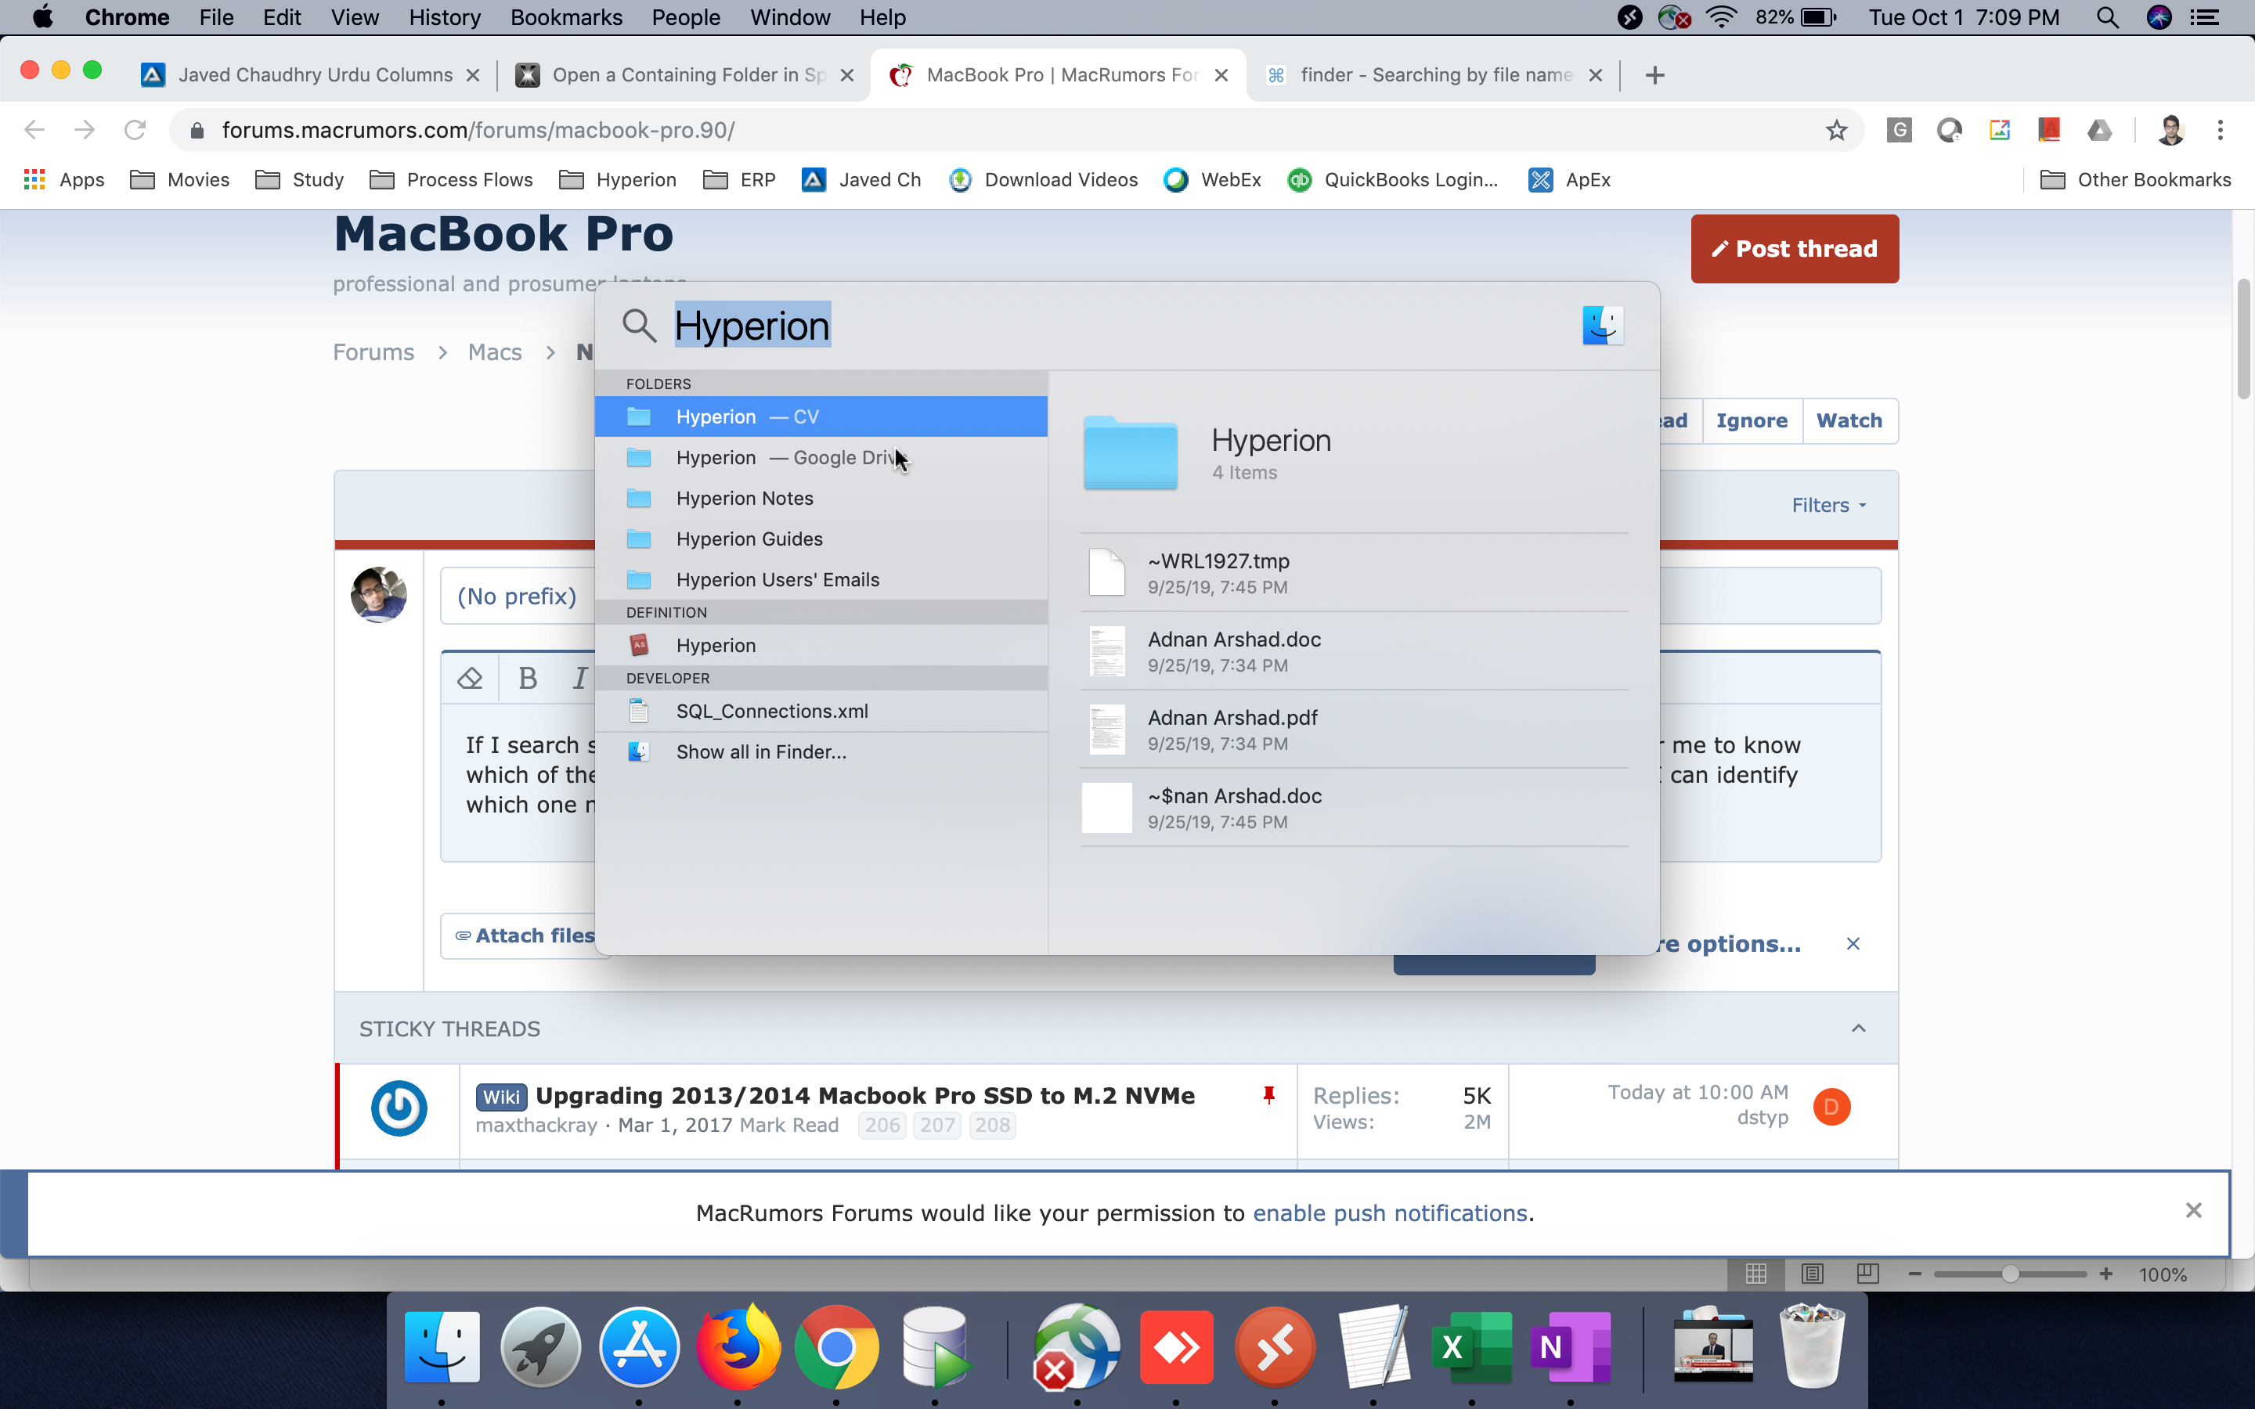Screen dimensions: 2255x1409
Task: Open the Filters dropdown
Action: click(x=1828, y=505)
